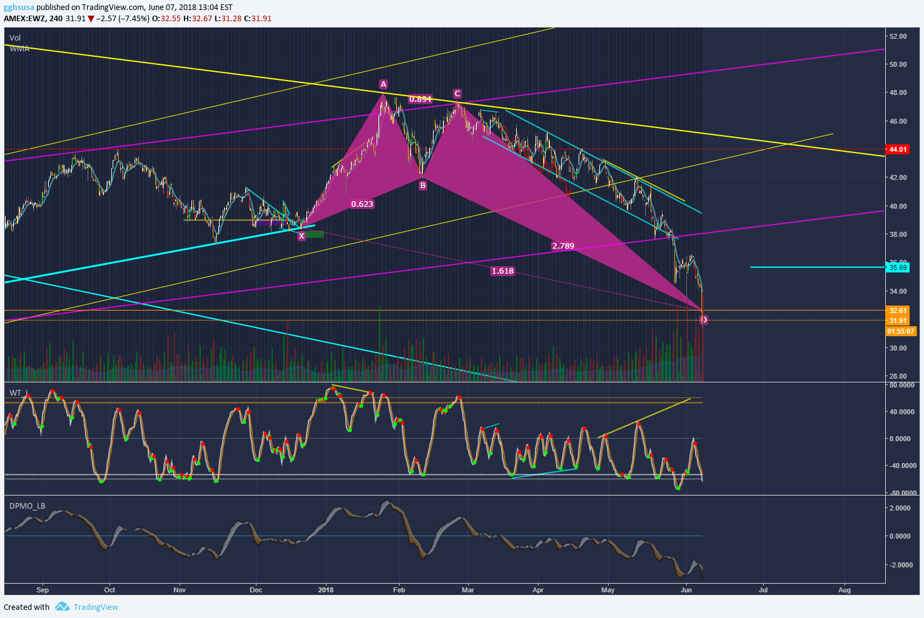
Task: Click the O:32.55 open value
Action: pyautogui.click(x=166, y=19)
